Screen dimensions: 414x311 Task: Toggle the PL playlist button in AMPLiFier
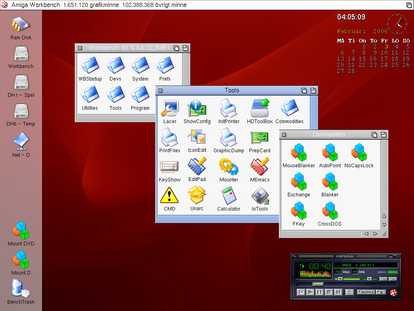coord(393,279)
